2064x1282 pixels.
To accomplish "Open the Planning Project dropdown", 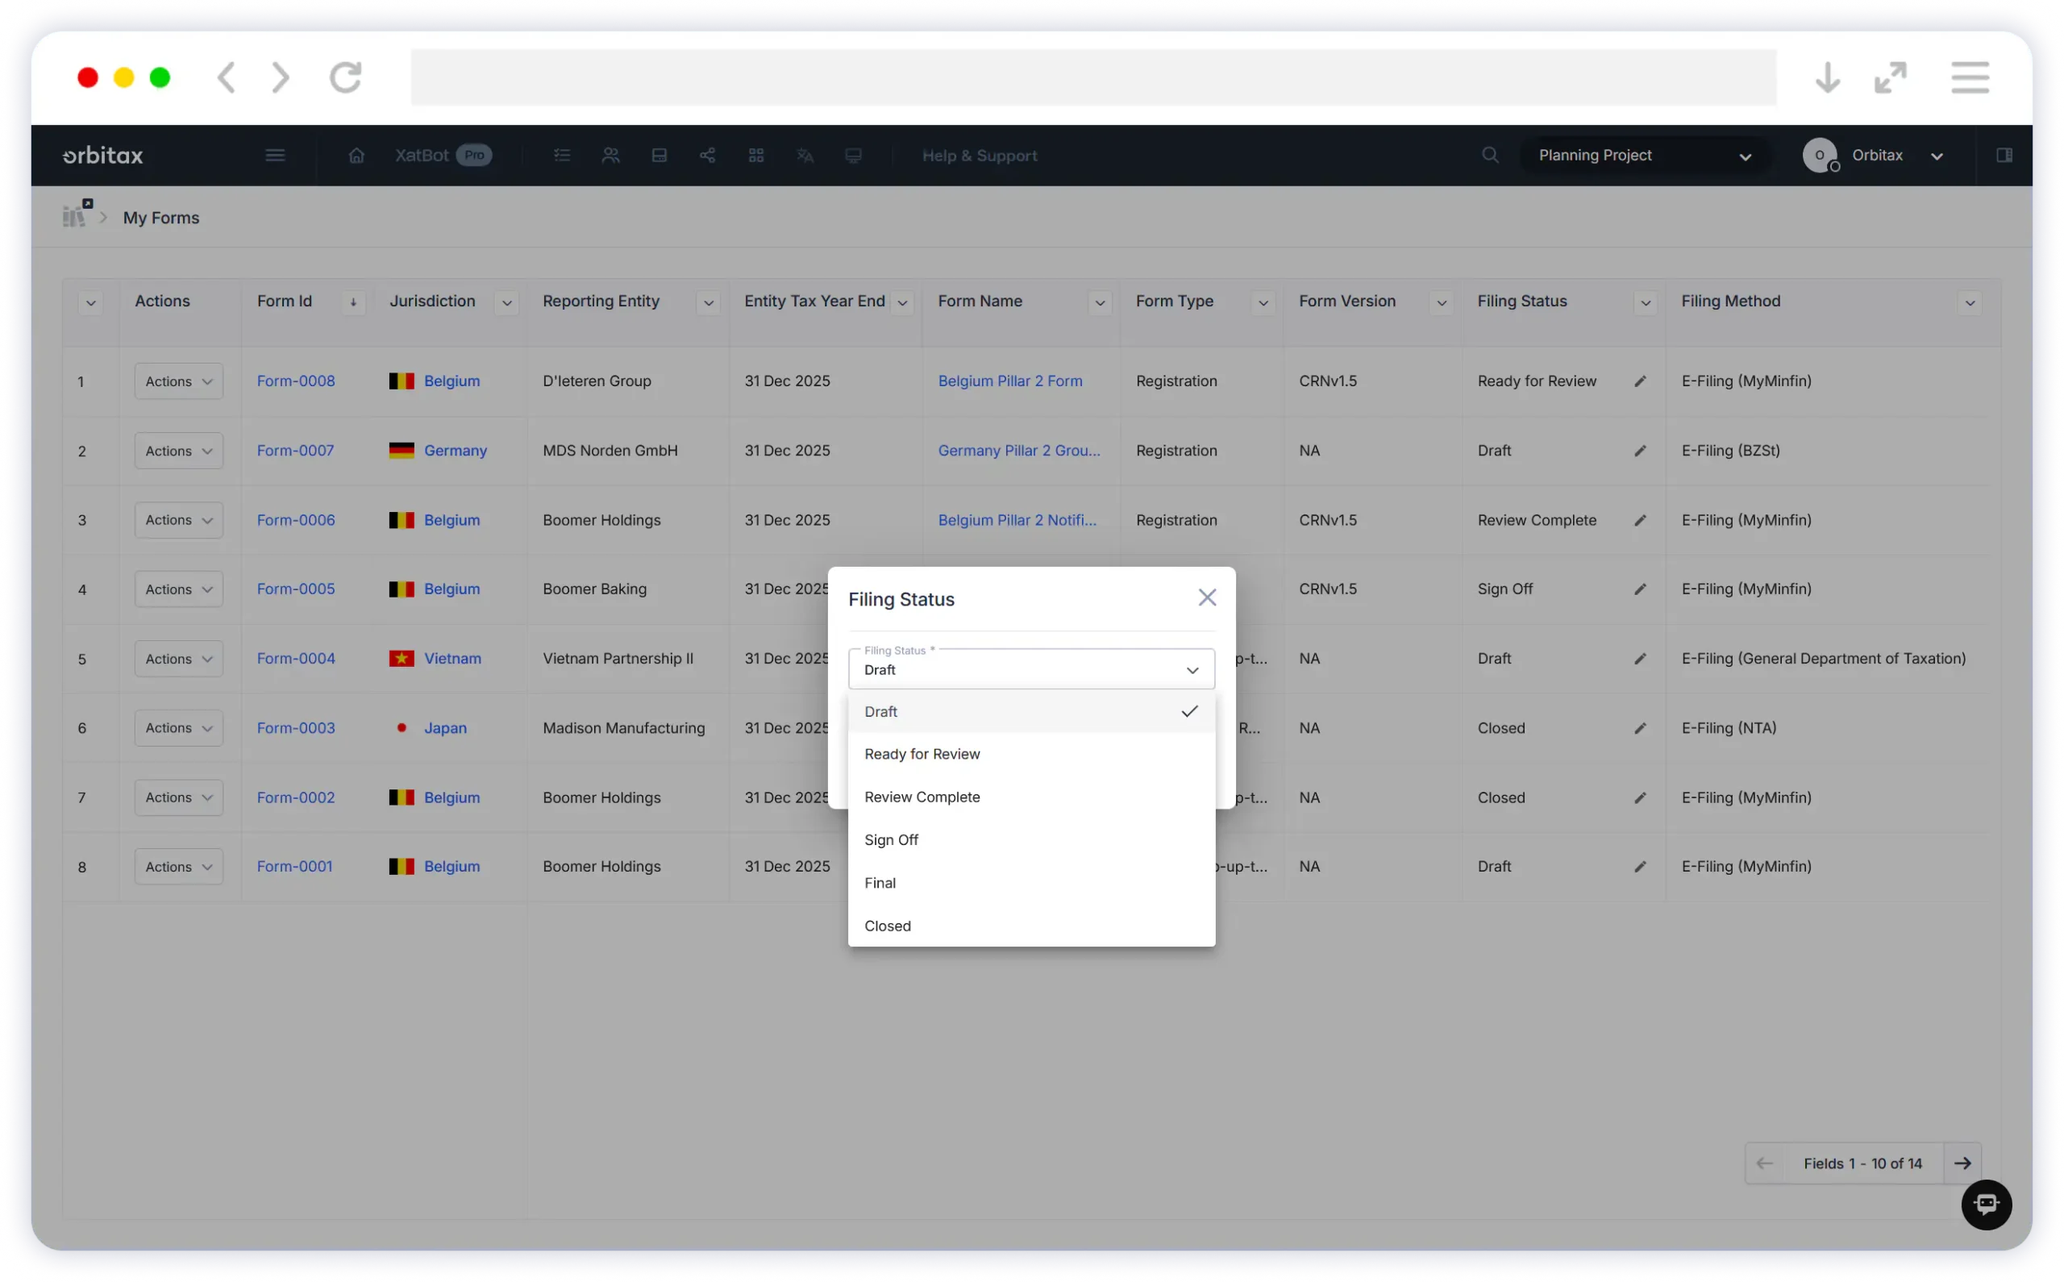I will [1645, 155].
